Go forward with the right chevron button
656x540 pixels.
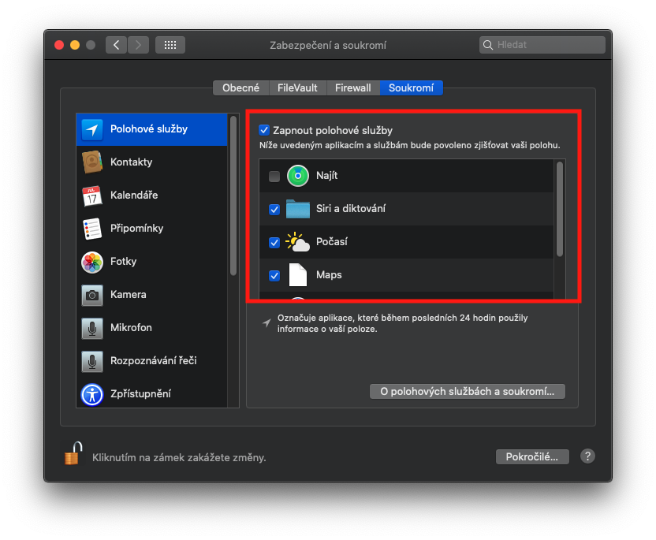pos(138,45)
